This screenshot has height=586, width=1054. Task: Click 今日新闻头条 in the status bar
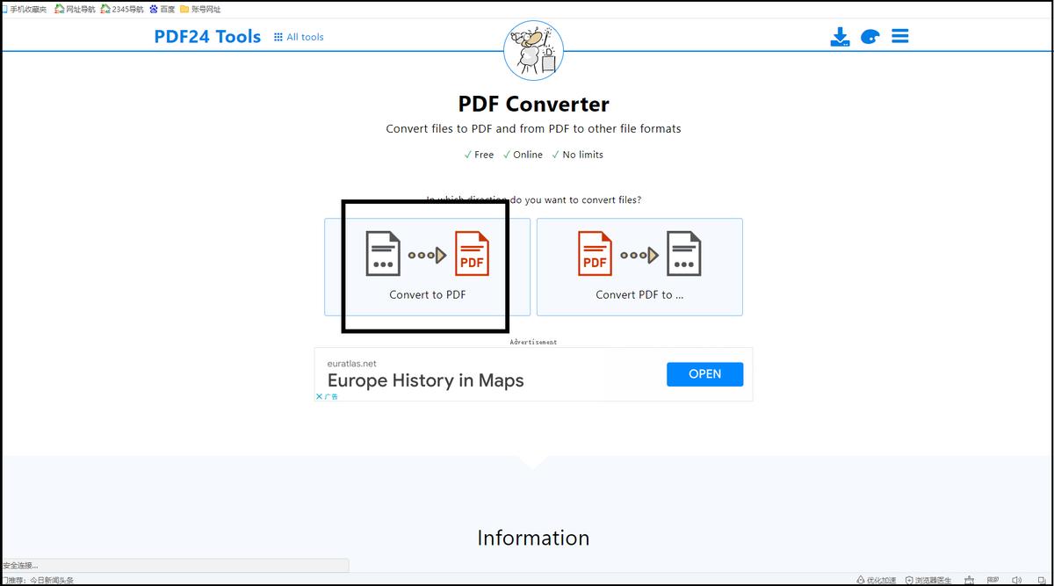[x=51, y=580]
